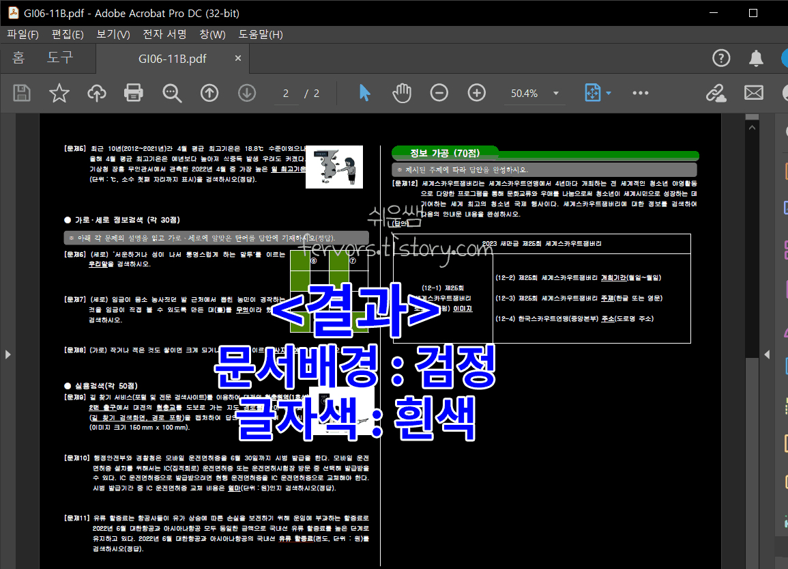This screenshot has height=569, width=788.
Task: Print the GI06-11B.pdf file
Action: [x=133, y=93]
